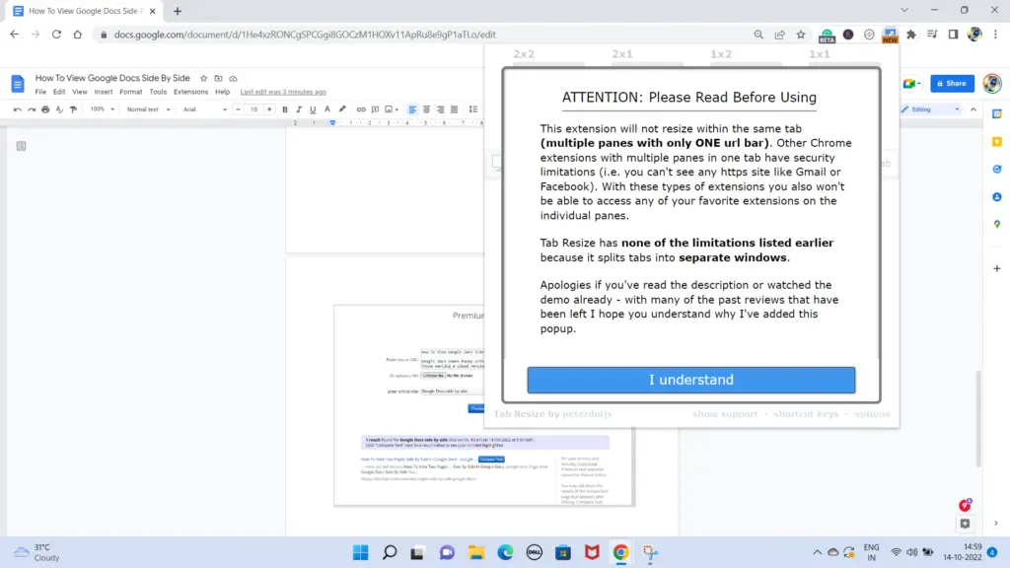Add a comment using the toolbar icon
Image resolution: width=1010 pixels, height=568 pixels.
pos(375,109)
